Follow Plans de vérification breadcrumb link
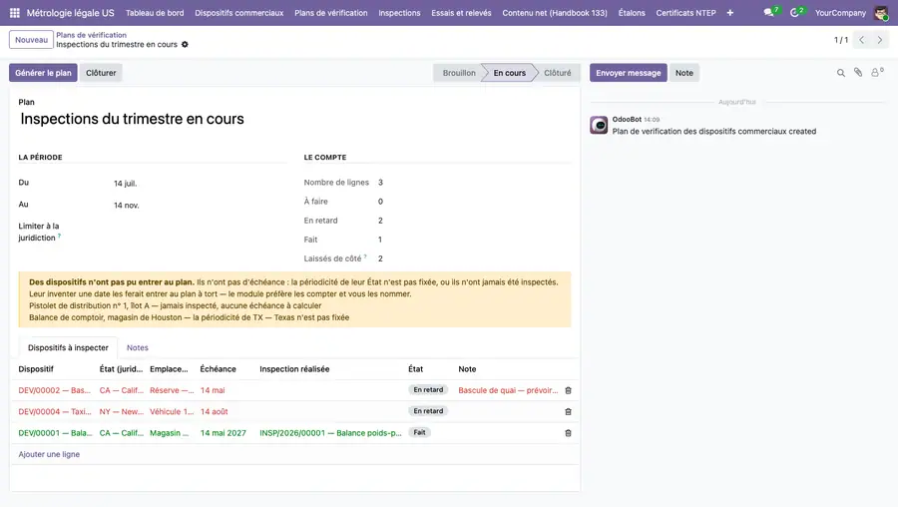Screen dimensions: 898x507 (x=91, y=35)
